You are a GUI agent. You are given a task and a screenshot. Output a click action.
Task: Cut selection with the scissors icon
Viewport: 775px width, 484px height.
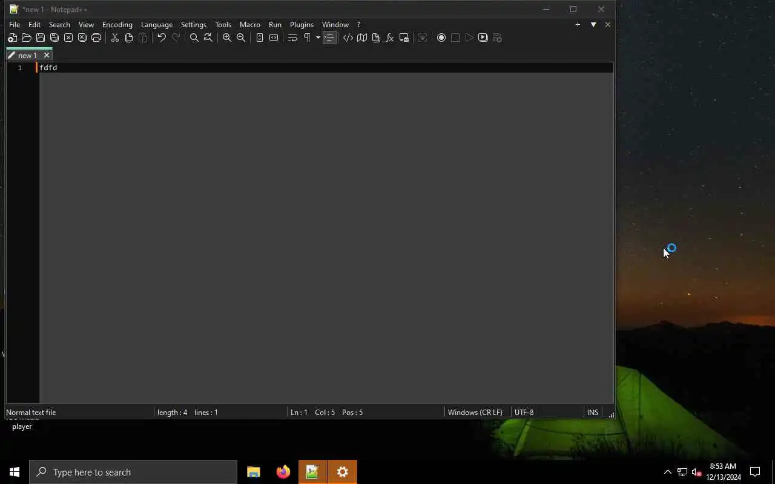point(114,38)
